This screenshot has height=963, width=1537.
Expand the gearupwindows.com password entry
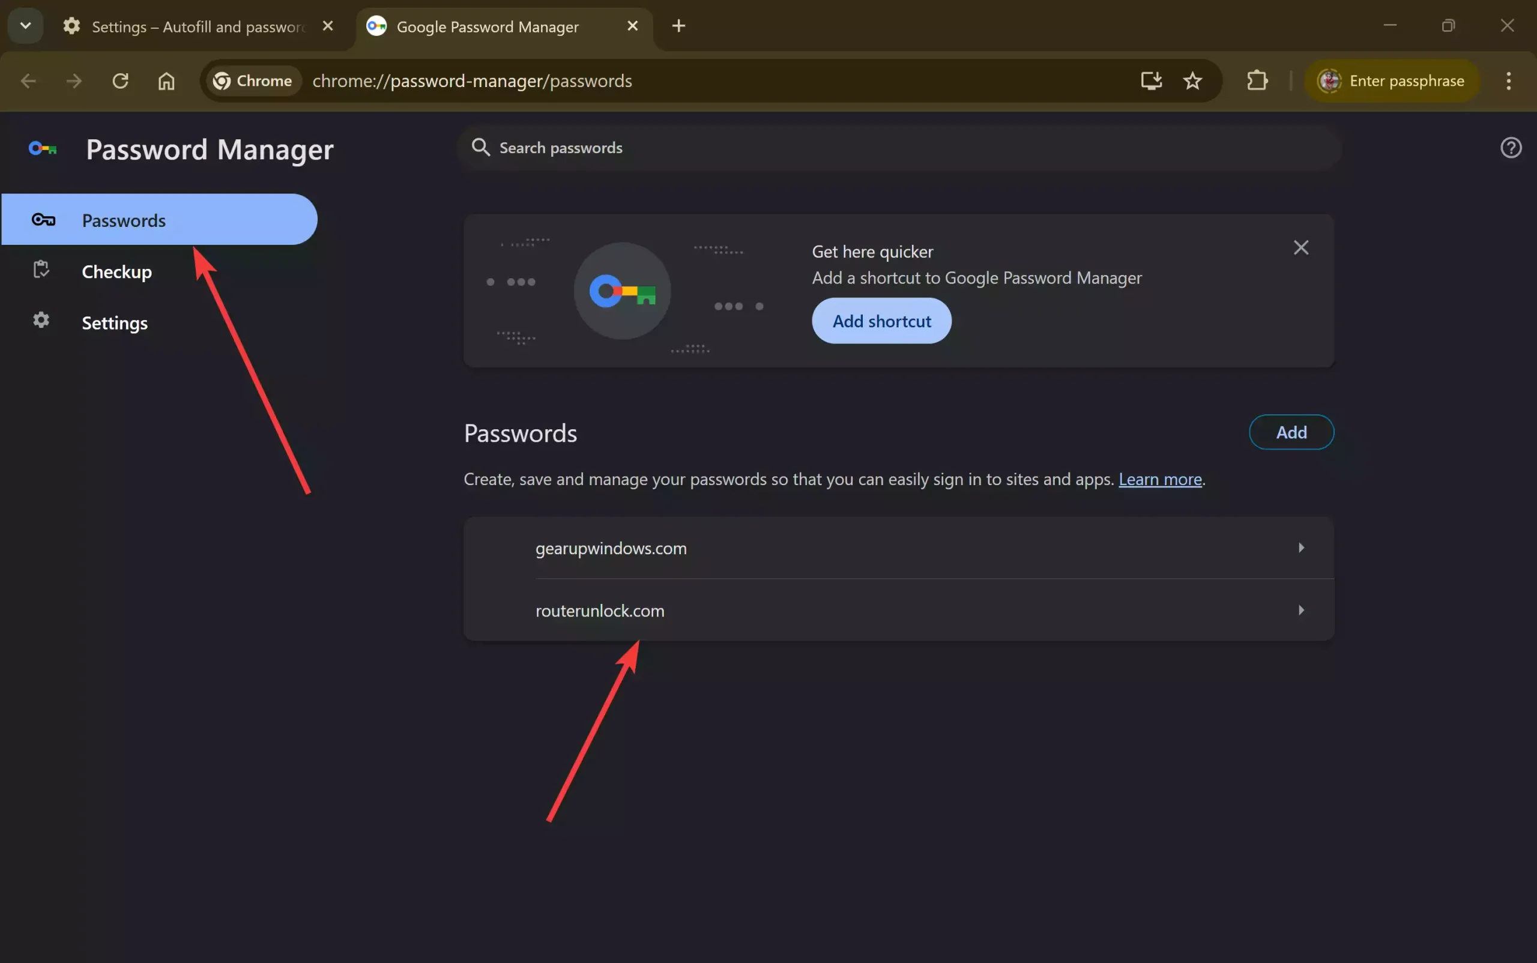(1300, 548)
